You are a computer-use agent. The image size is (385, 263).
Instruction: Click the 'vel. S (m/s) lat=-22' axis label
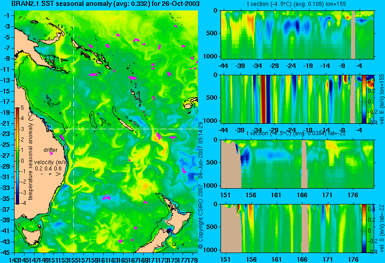(x=381, y=229)
